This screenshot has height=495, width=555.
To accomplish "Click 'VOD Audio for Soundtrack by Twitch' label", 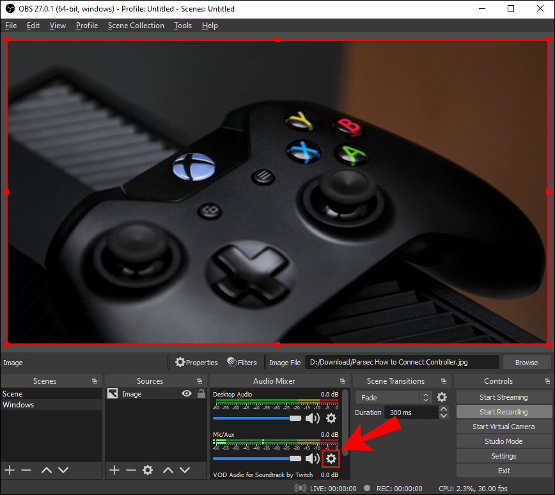I will pos(263,475).
